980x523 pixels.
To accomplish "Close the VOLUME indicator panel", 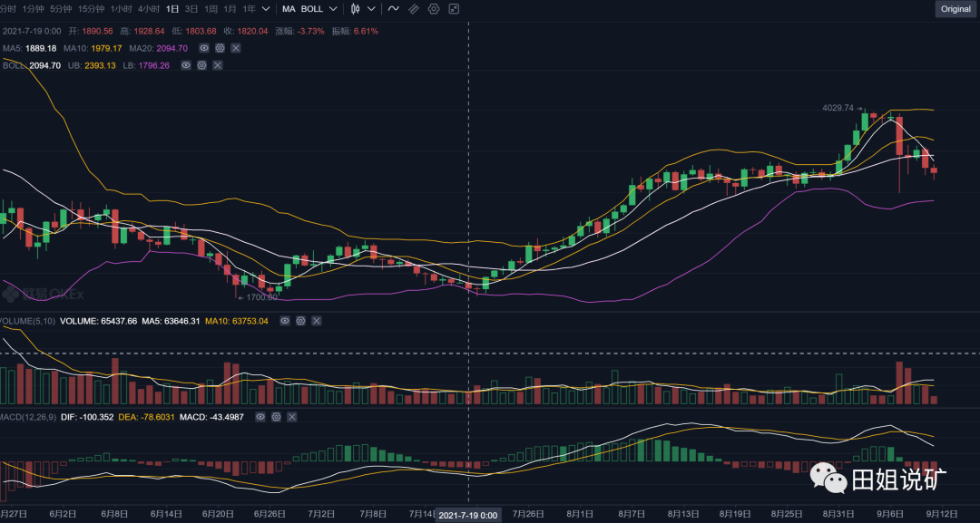I will (x=317, y=321).
